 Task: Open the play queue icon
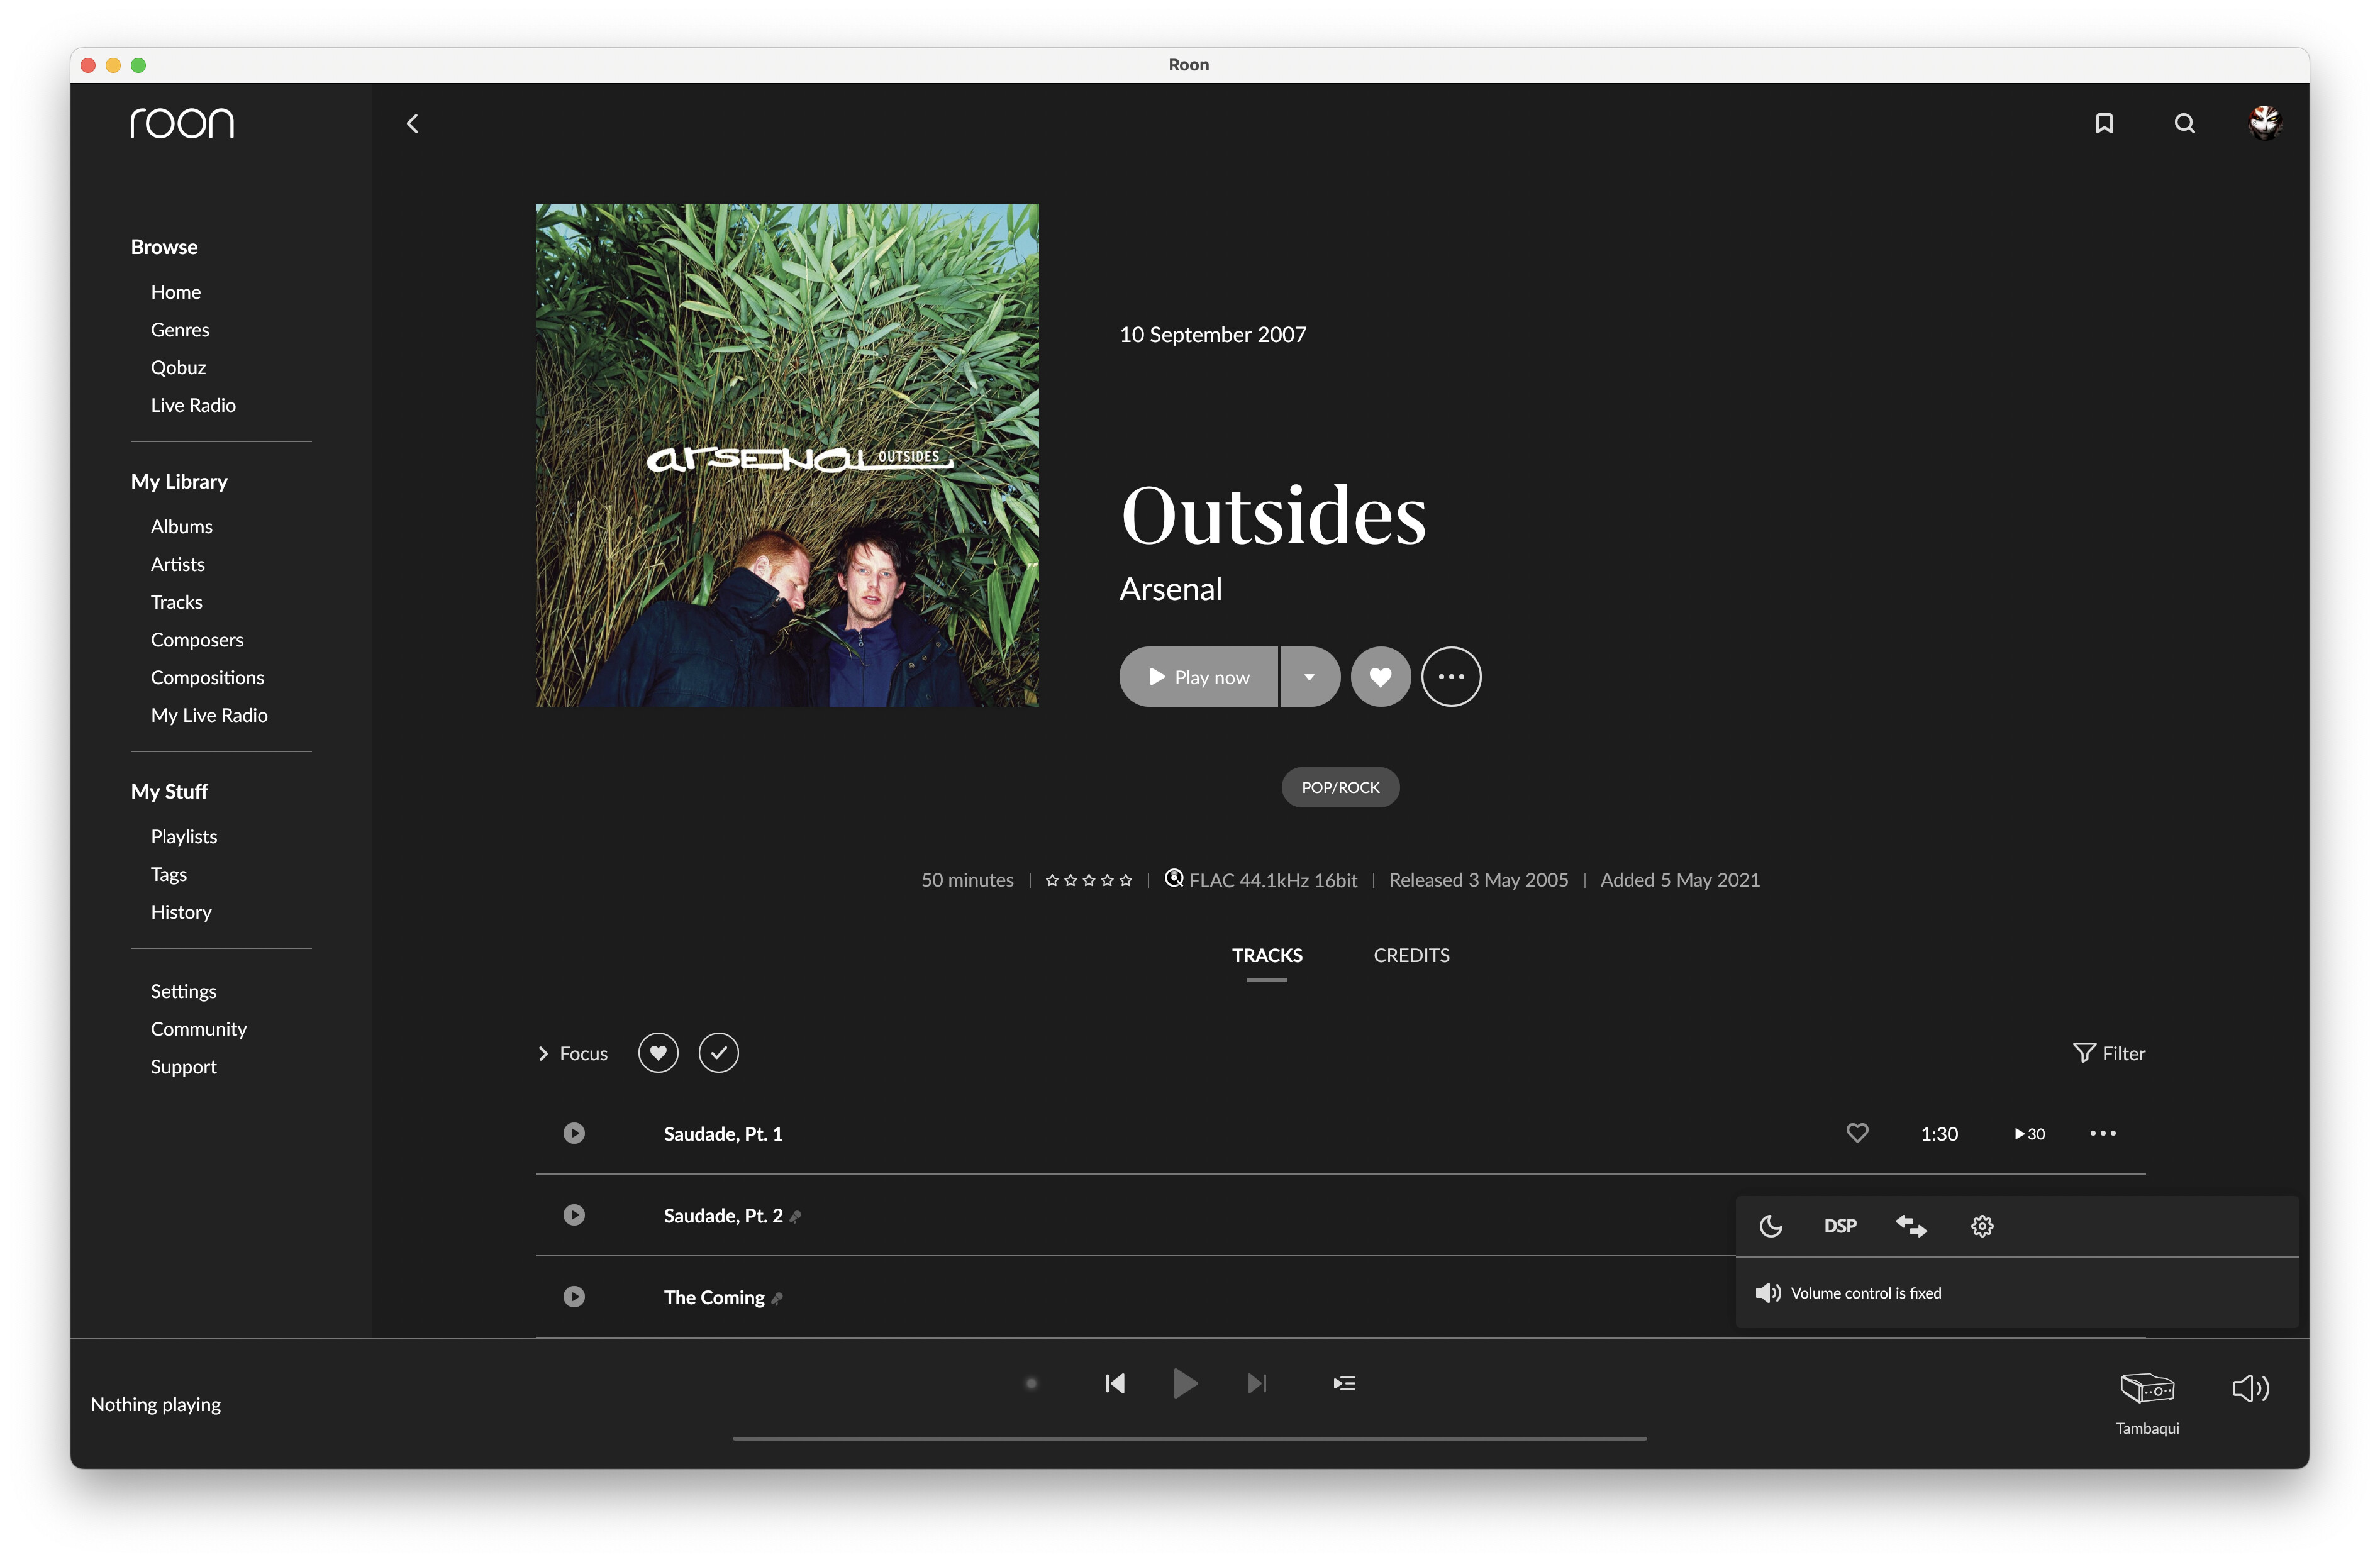pyautogui.click(x=1344, y=1383)
